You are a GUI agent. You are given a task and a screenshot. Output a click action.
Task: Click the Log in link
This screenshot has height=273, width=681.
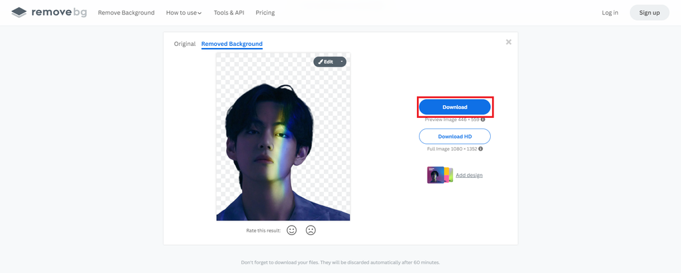(610, 13)
